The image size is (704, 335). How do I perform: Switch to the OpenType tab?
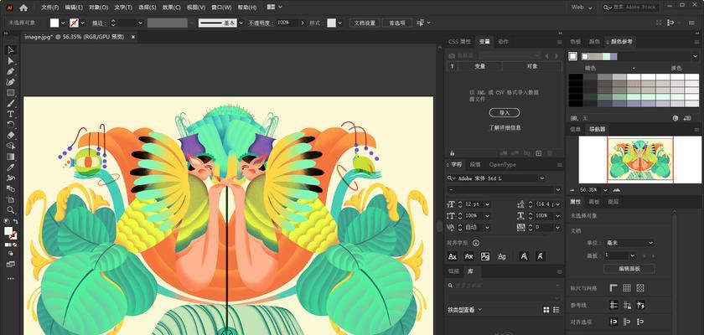(502, 165)
